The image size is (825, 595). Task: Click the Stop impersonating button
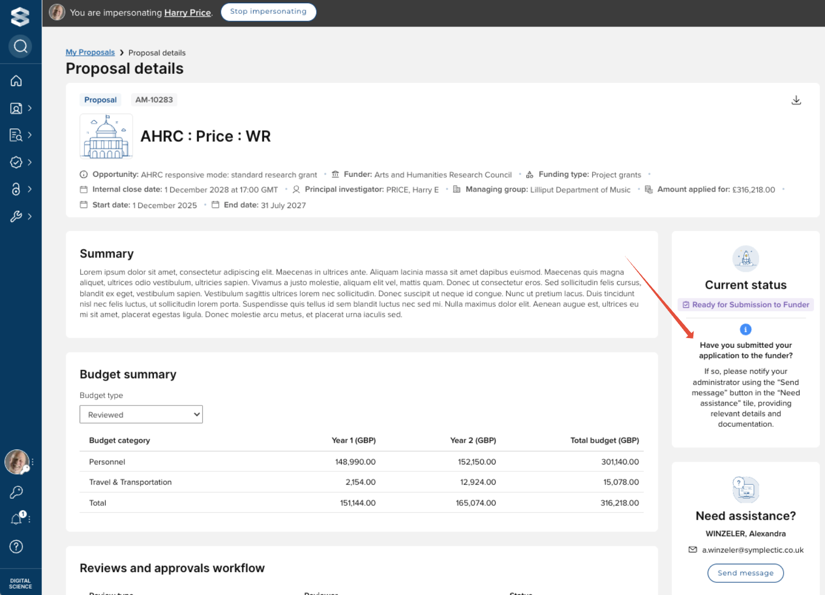[268, 12]
